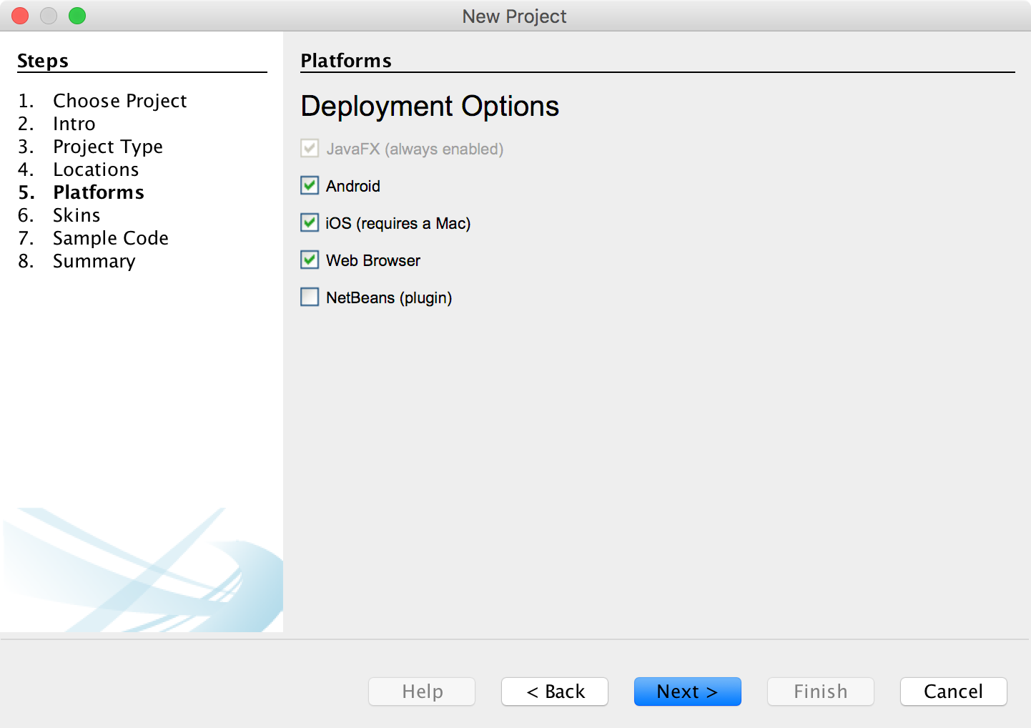Select the Sample Code step
The image size is (1031, 728).
110,238
